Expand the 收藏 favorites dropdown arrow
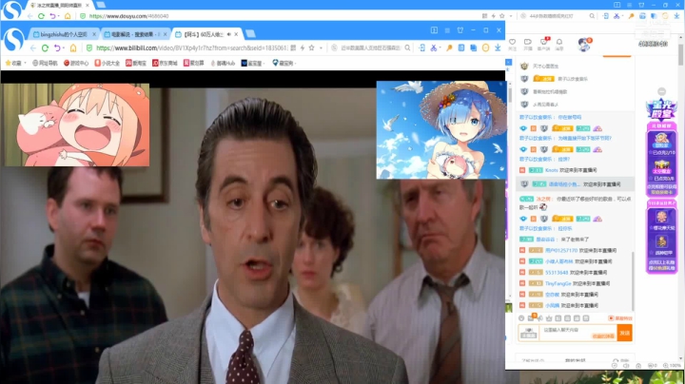This screenshot has height=384, width=685. coord(25,64)
